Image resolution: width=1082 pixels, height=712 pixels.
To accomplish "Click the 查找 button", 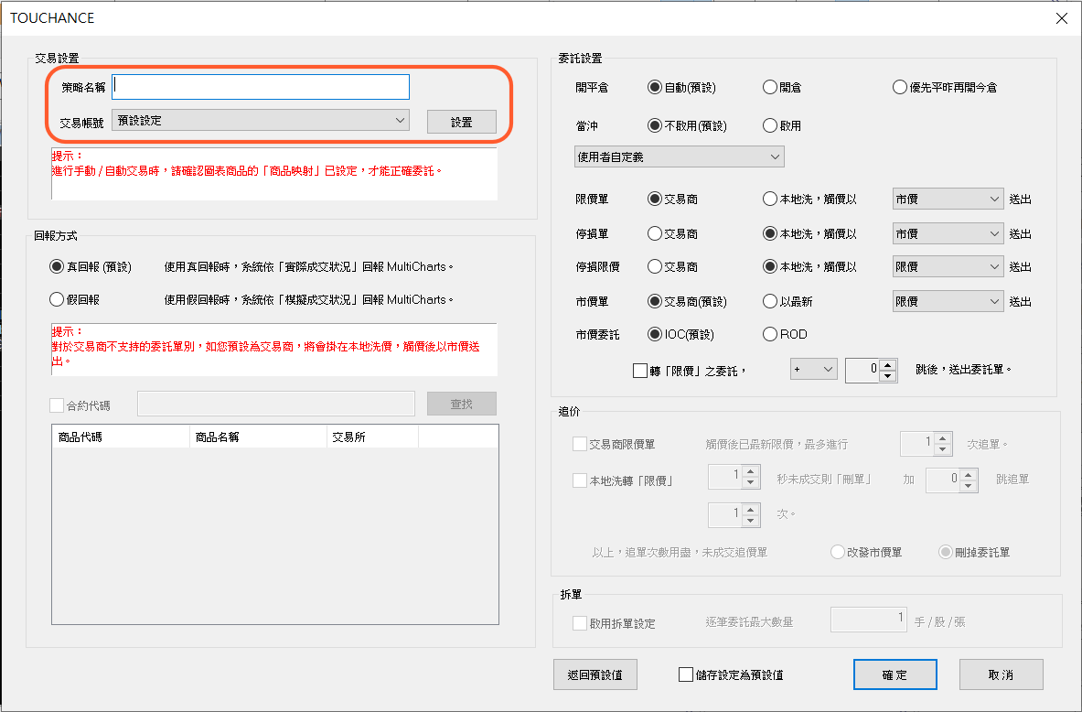I will pyautogui.click(x=462, y=404).
